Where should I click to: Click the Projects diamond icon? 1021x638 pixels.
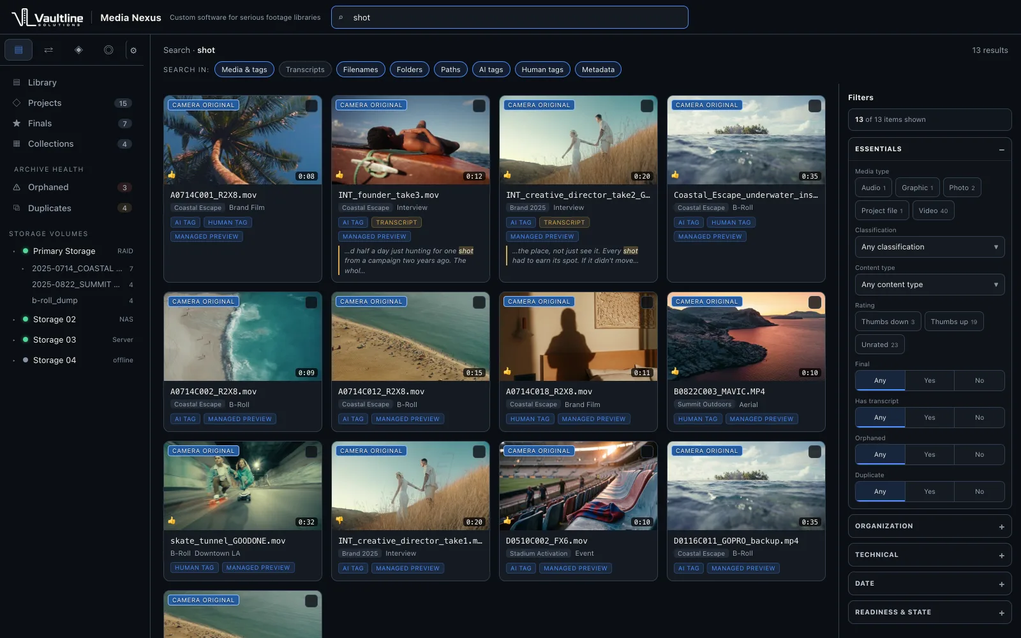17,103
